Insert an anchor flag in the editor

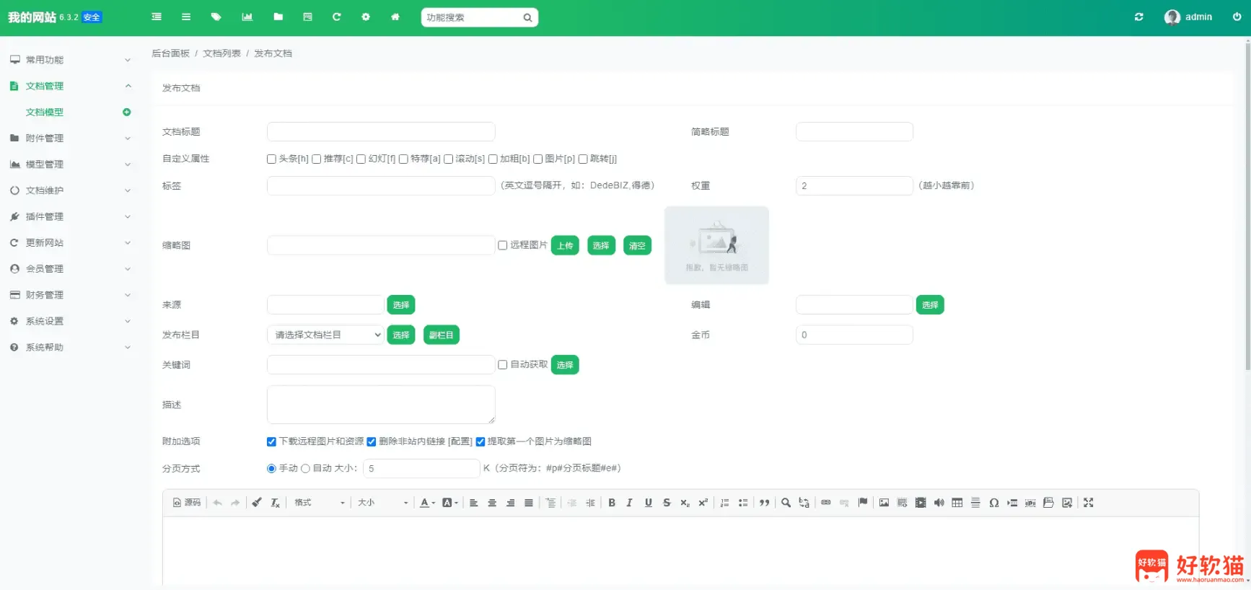click(863, 503)
